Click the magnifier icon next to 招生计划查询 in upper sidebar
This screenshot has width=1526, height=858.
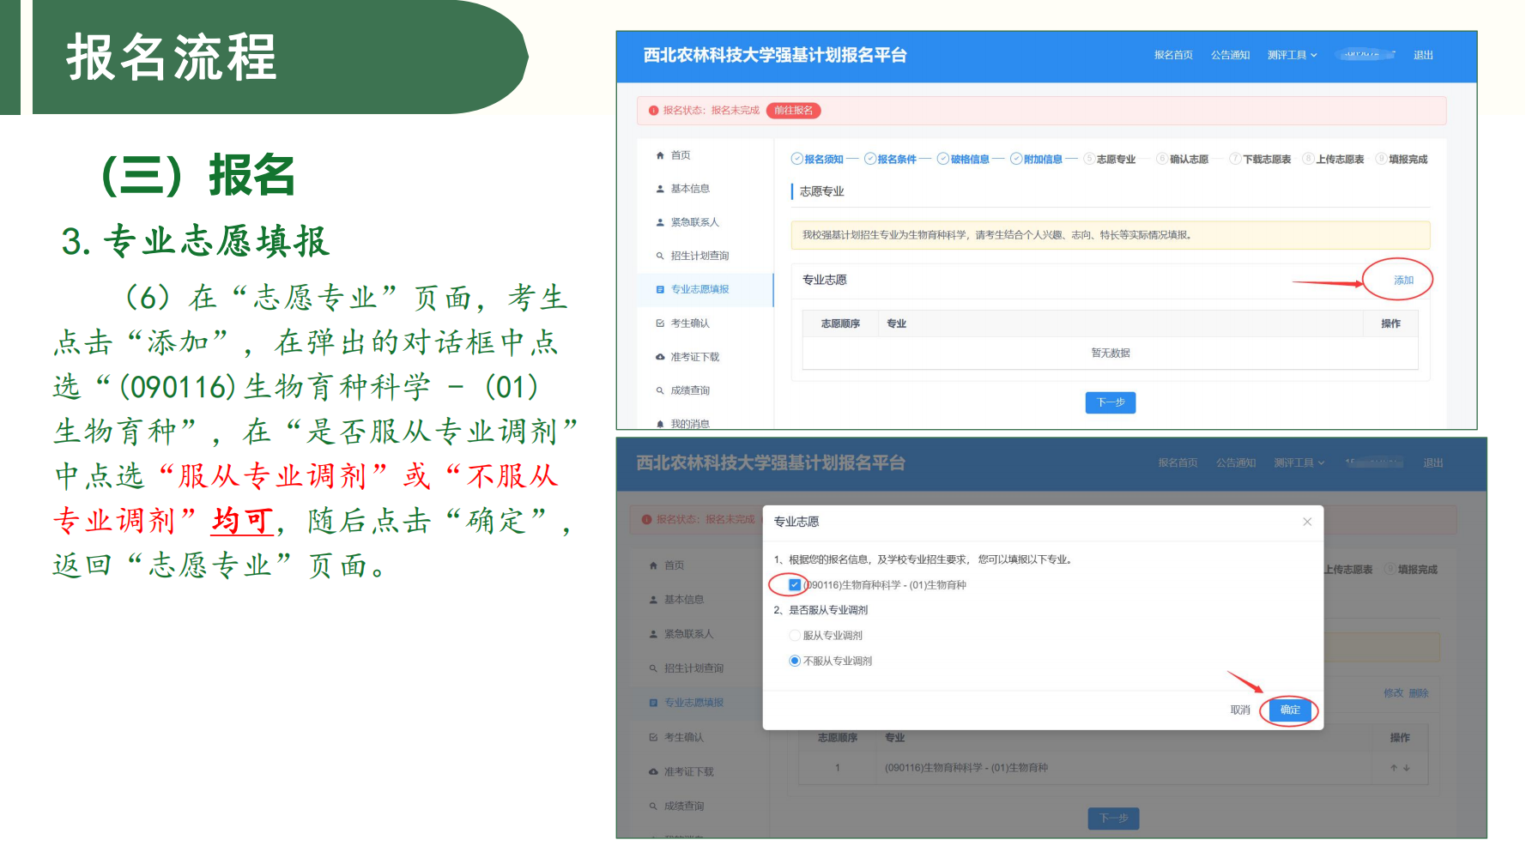click(659, 256)
